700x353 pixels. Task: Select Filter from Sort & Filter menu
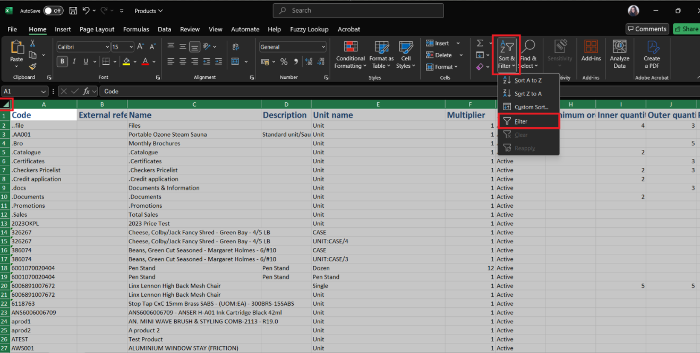pyautogui.click(x=520, y=121)
